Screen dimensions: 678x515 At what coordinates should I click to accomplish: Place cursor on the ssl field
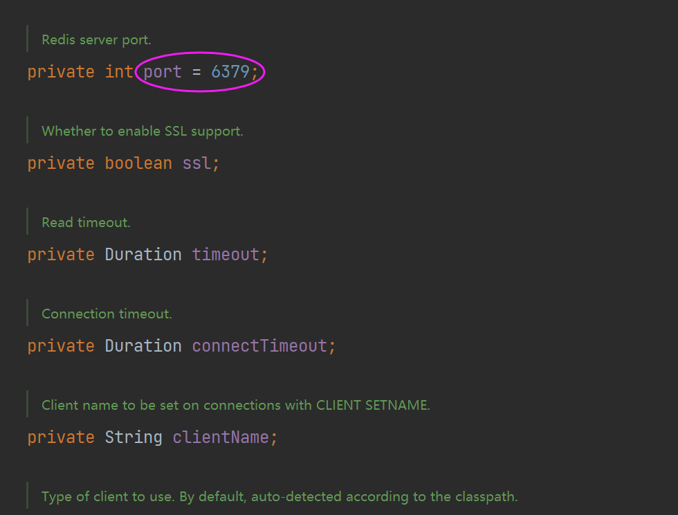pyautogui.click(x=196, y=163)
